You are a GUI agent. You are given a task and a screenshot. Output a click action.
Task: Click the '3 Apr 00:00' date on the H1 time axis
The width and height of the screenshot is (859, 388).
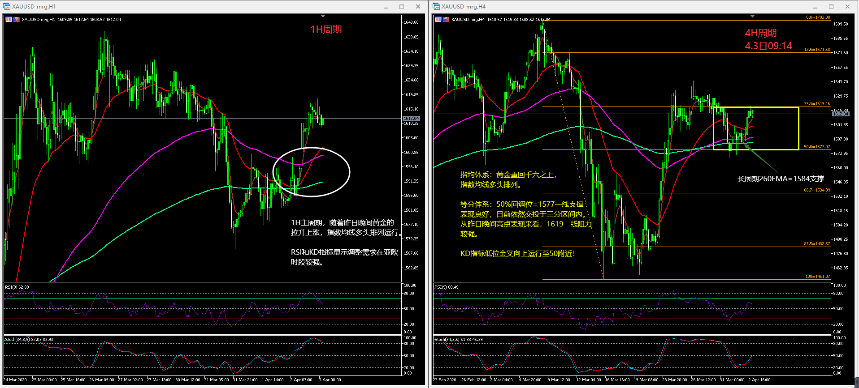(x=330, y=379)
